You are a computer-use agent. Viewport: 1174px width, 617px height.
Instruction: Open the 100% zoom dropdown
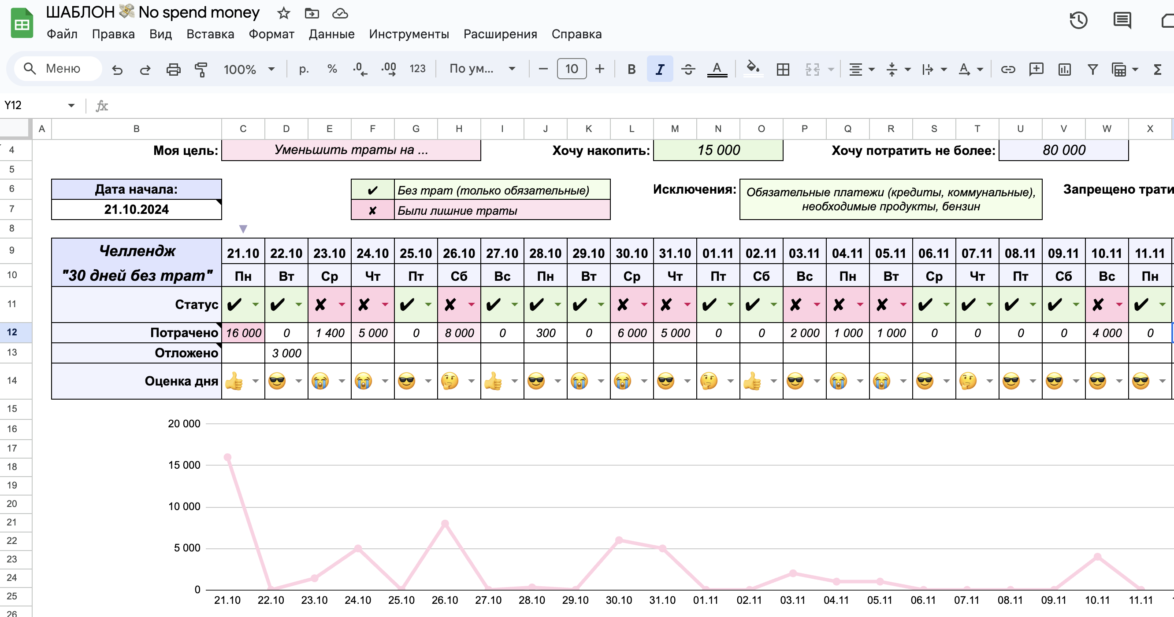tap(249, 69)
